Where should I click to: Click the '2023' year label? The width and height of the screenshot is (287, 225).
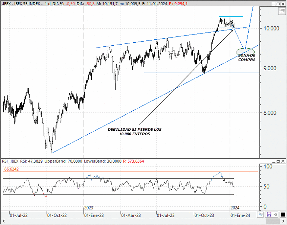89,208
